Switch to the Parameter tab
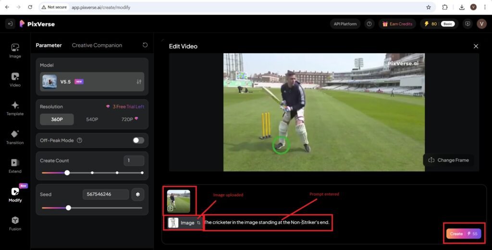 (x=49, y=45)
